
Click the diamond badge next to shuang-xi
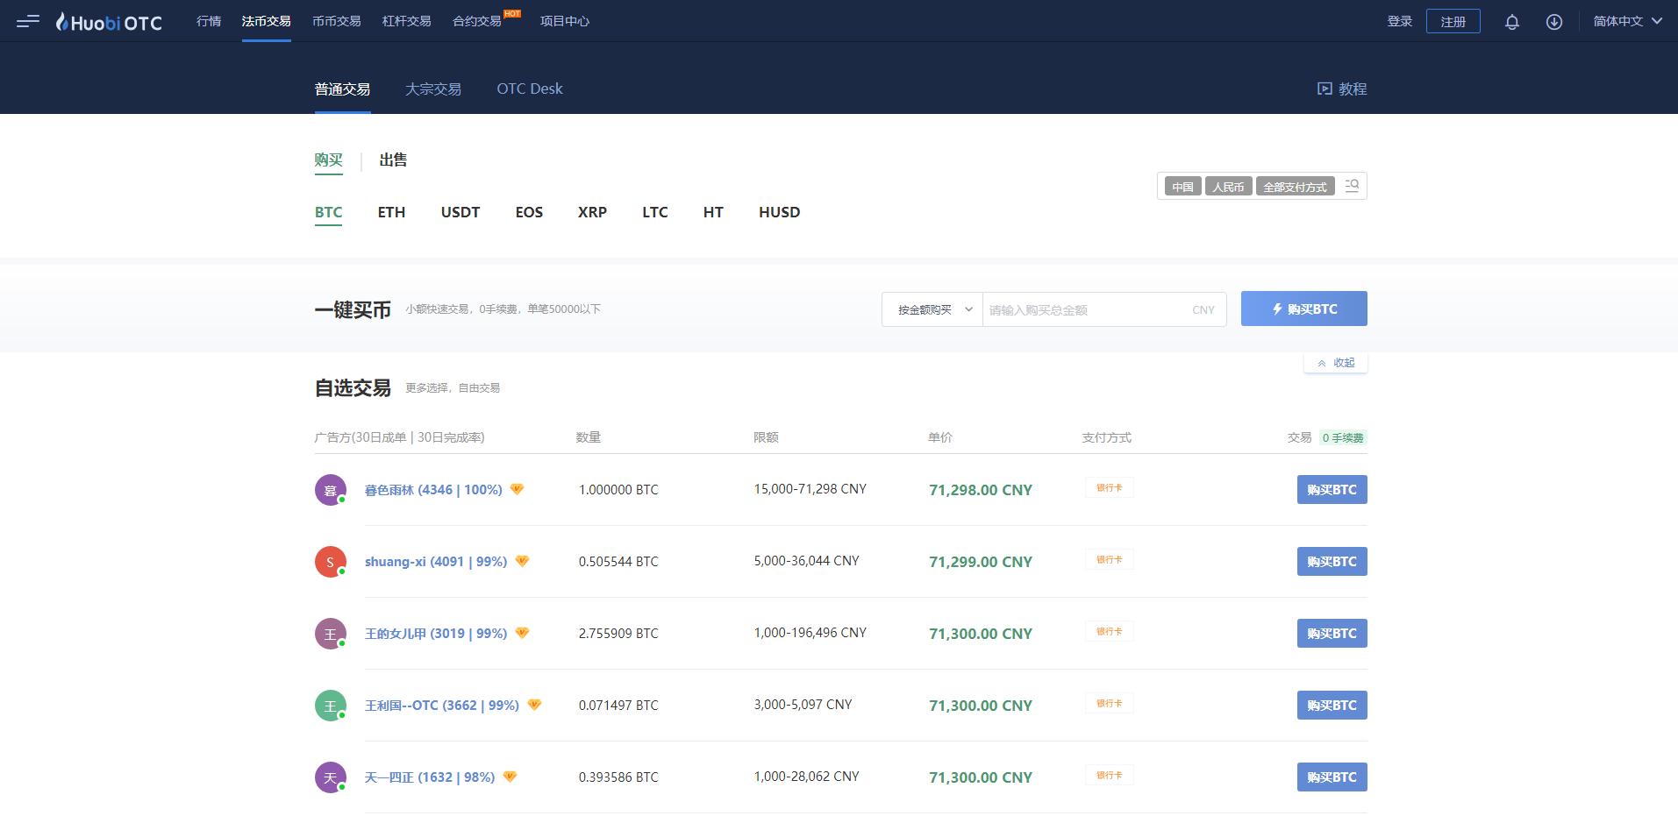(x=522, y=561)
